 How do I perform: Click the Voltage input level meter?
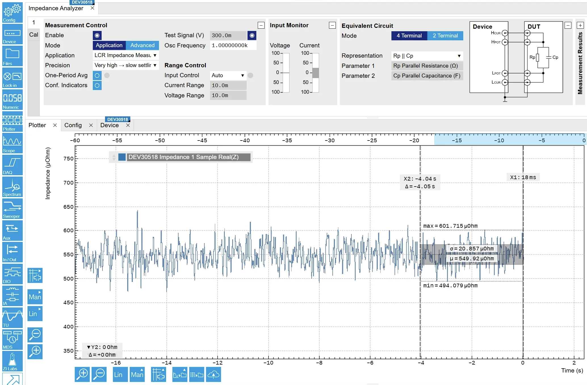coord(286,73)
